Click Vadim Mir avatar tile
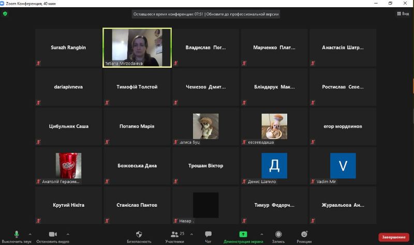This screenshot has width=414, height=245. pyautogui.click(x=343, y=166)
